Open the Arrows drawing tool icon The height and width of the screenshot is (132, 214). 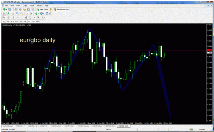42,17
